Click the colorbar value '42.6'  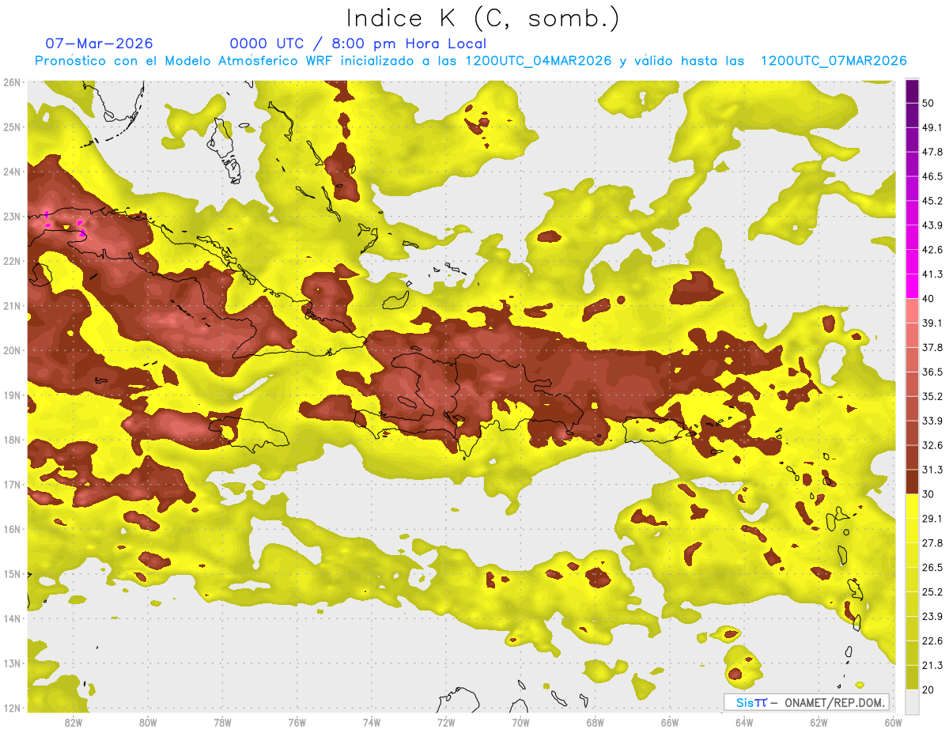(x=932, y=250)
